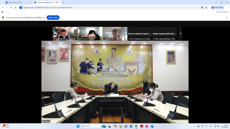
Task: Reload the Zoom meeting page
Action: [11, 7]
